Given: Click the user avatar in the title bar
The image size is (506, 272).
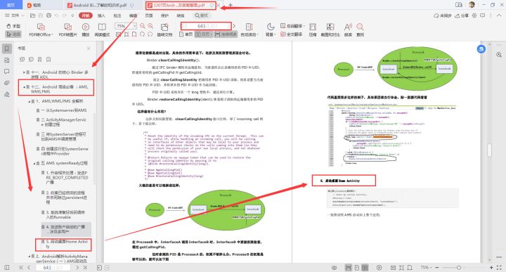Looking at the screenshot, I should point(472,5).
